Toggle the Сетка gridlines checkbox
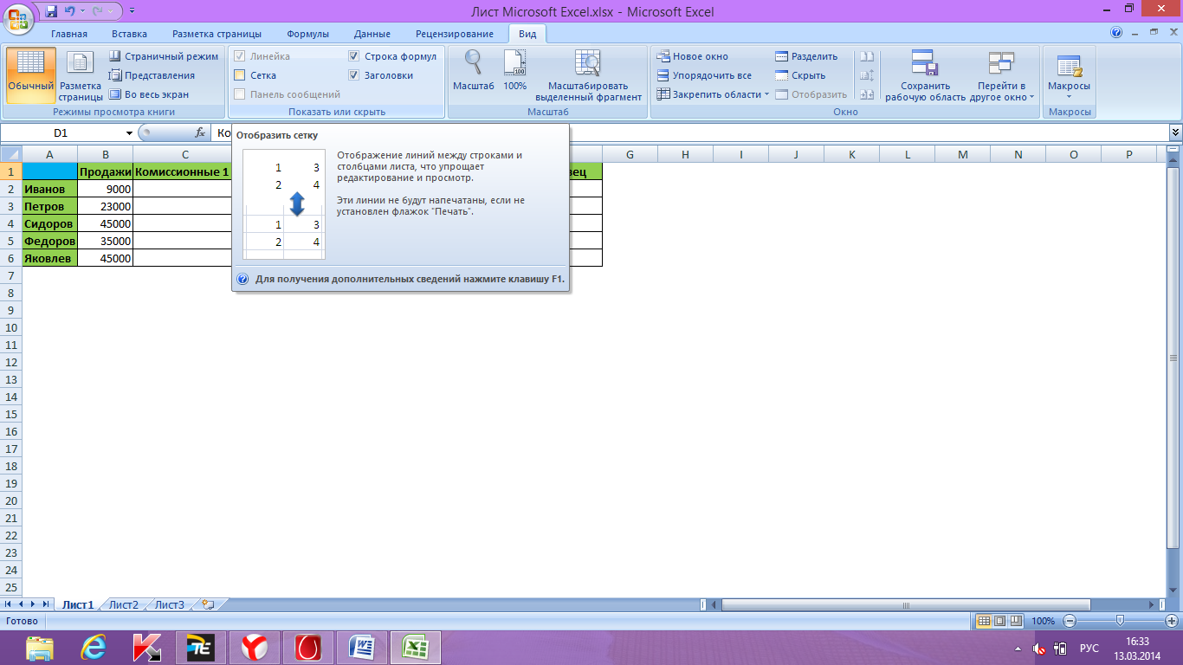Image resolution: width=1183 pixels, height=665 pixels. [240, 75]
